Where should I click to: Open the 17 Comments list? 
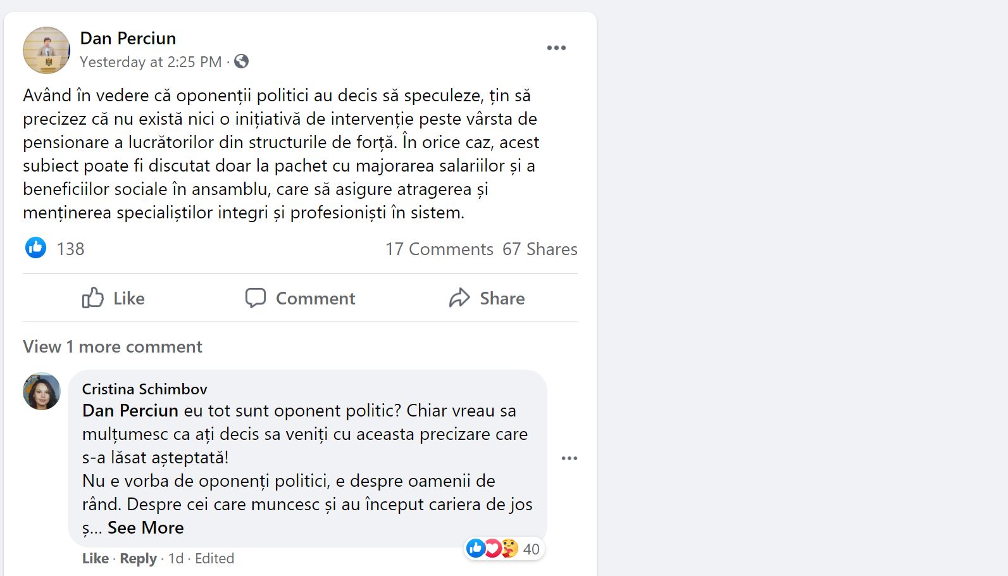[439, 249]
